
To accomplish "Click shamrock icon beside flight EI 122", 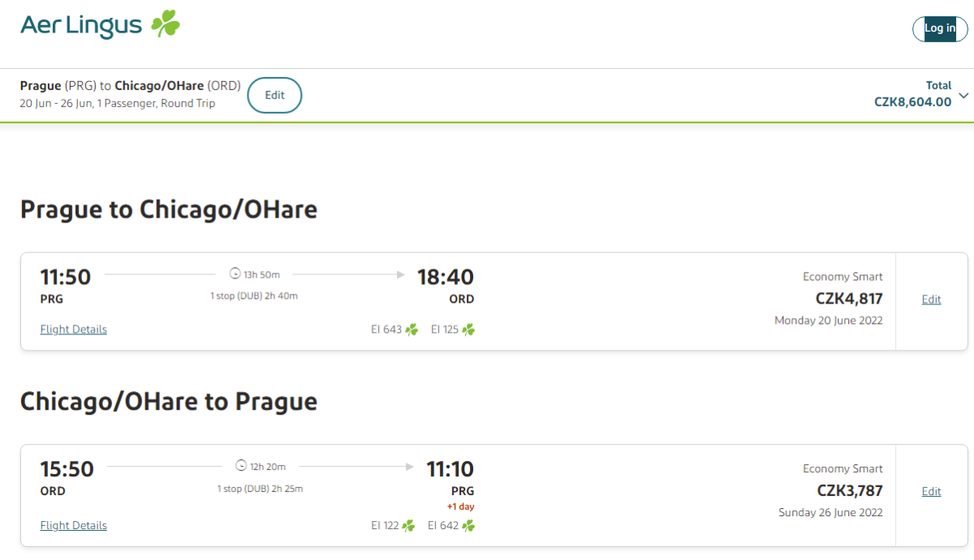I will [x=408, y=526].
